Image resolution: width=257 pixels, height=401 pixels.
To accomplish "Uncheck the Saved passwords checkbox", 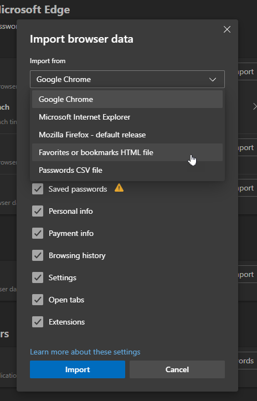I will pyautogui.click(x=38, y=189).
